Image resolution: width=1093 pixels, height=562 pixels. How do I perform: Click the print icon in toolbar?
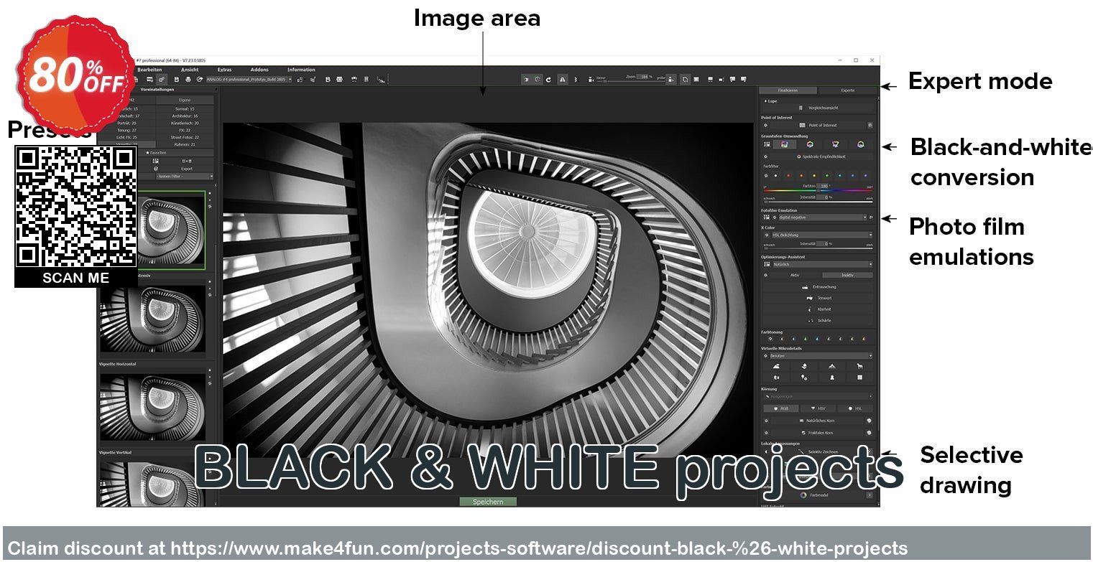(188, 79)
